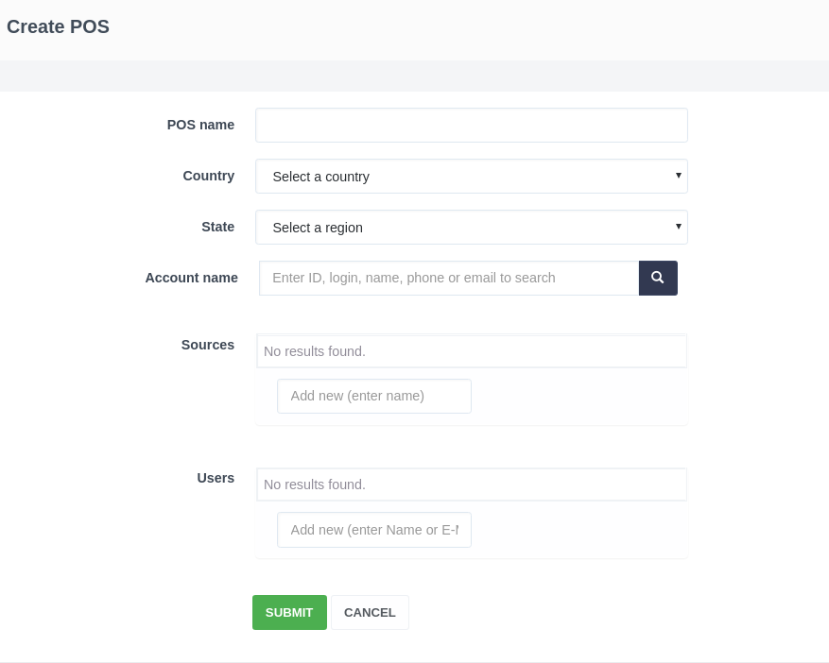829x663 pixels.
Task: Click the magnifying glass search button
Action: point(658,278)
